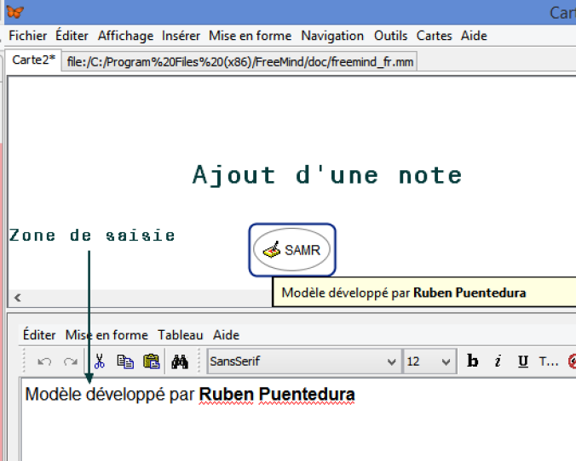
Task: Click the T... text color button
Action: pos(549,361)
